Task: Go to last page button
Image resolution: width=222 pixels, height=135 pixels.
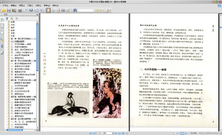Action: click(x=120, y=133)
